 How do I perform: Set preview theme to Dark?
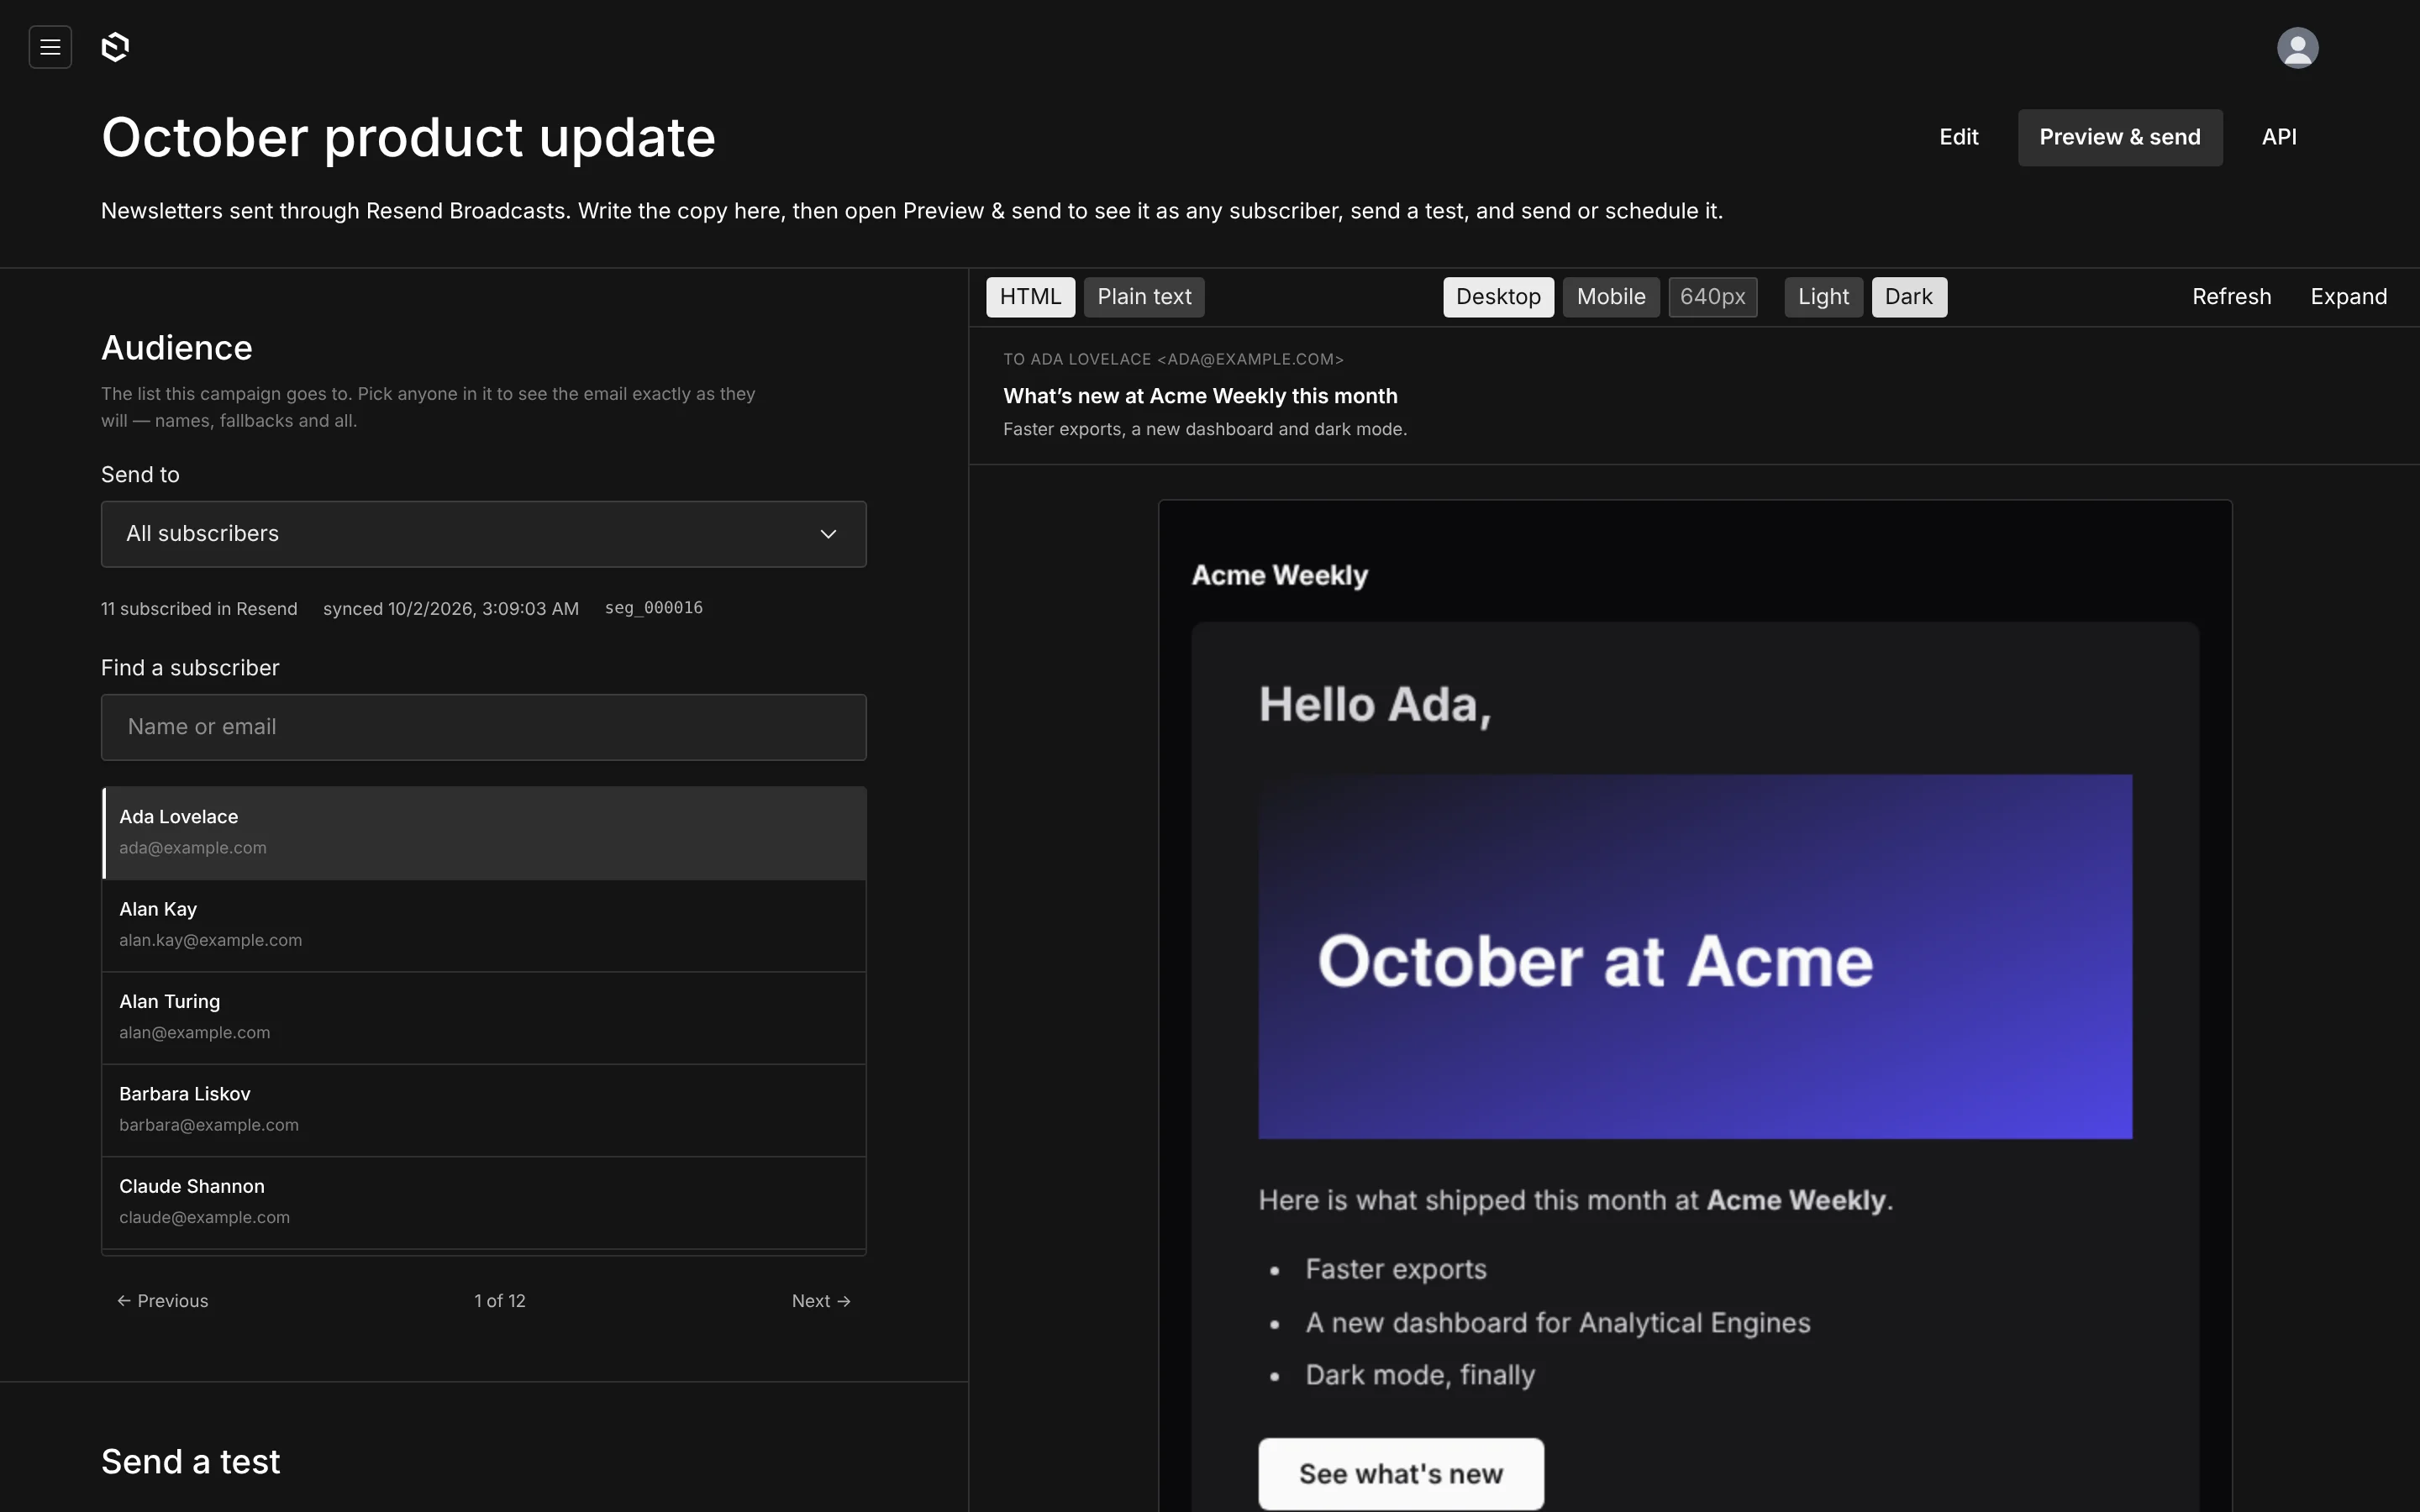click(x=1908, y=297)
